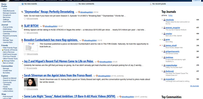Open Jay Z and Miguel's Recent Fail Memes post
Image resolution: width=203 pixels, height=99 pixels.
coord(59,61)
